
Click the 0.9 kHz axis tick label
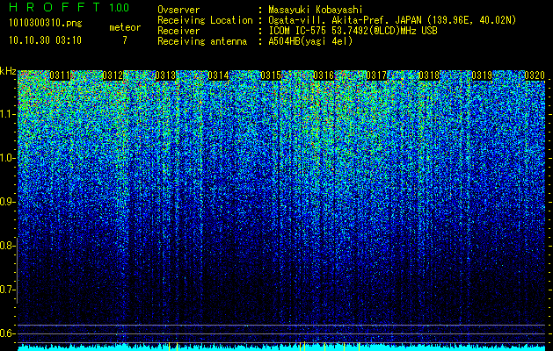pos(6,202)
